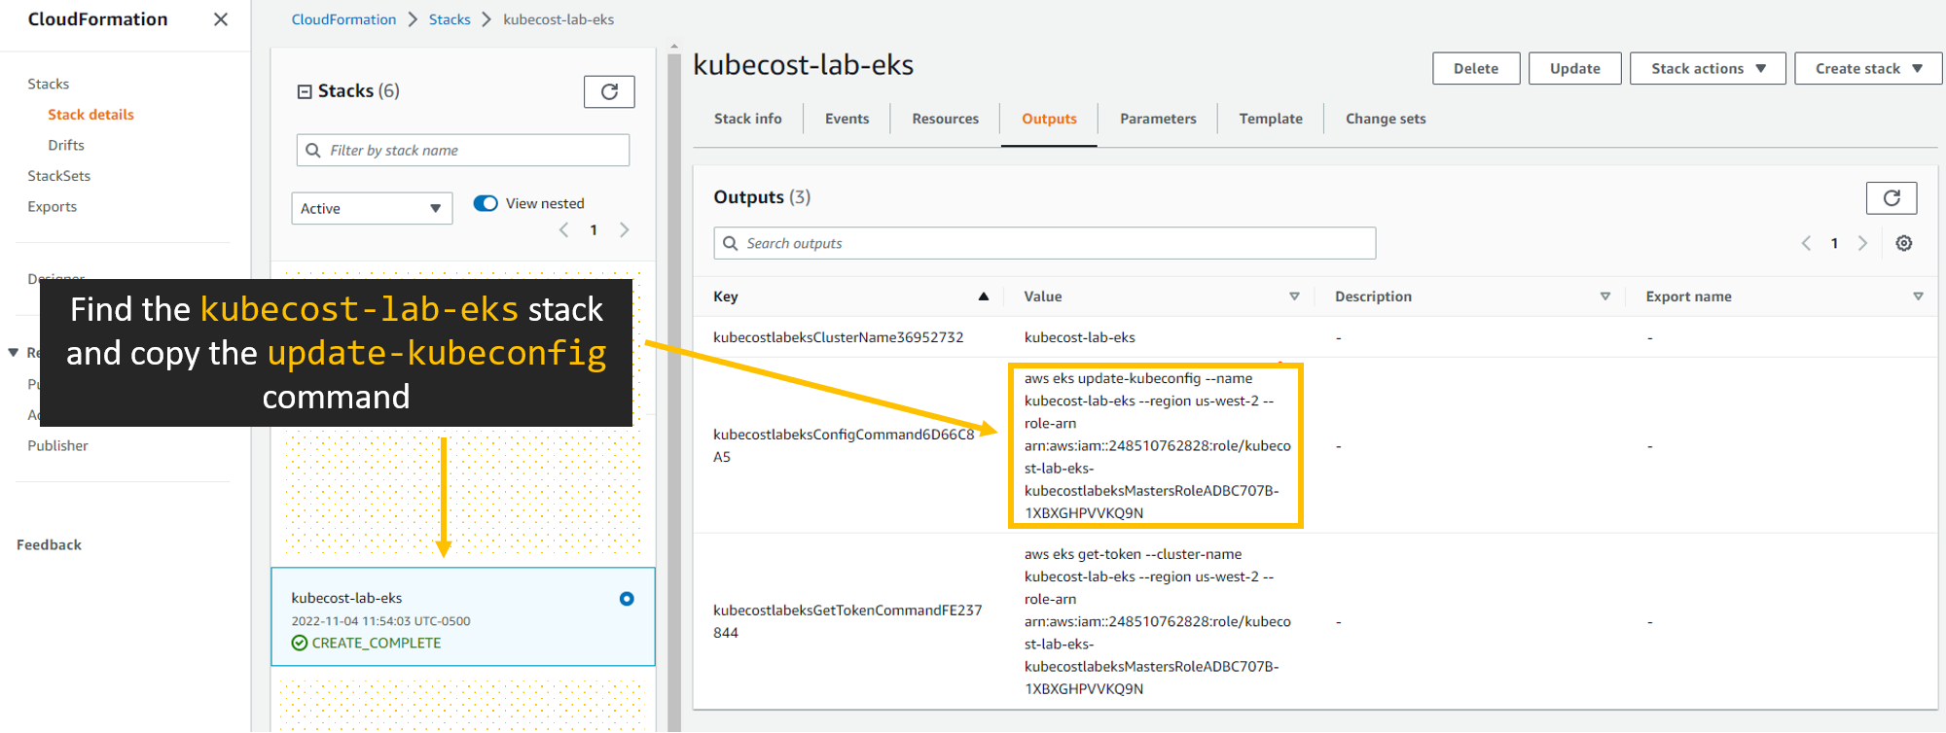Refresh the Stacks list
1946x733 pixels.
coord(609,91)
